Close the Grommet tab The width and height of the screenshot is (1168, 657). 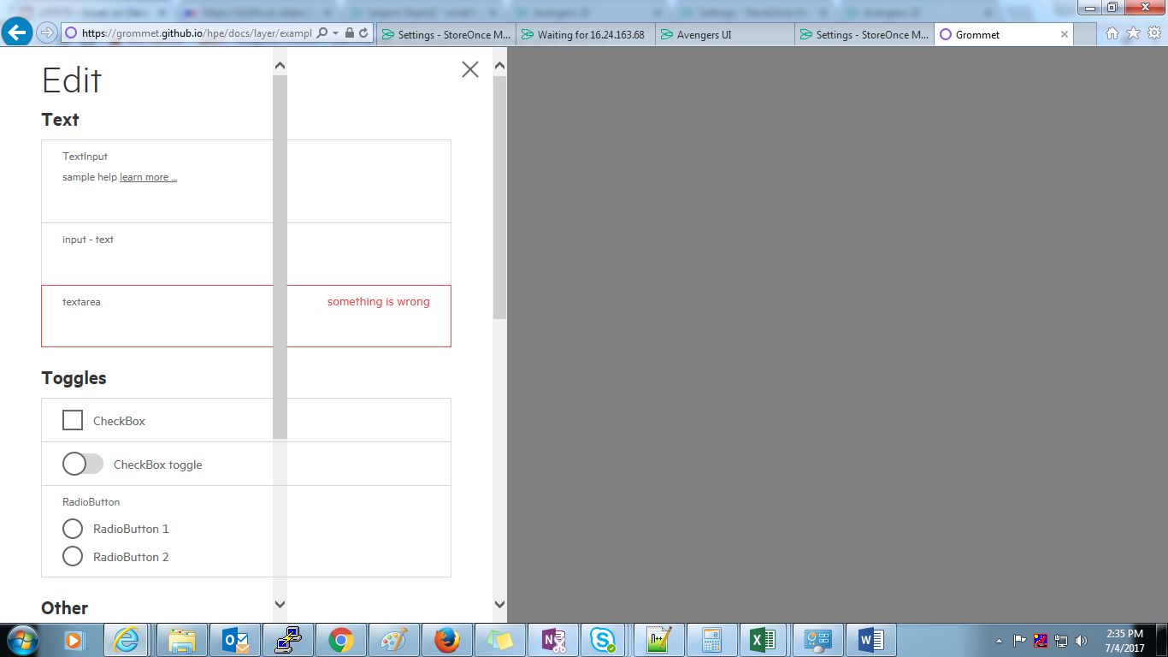point(1065,35)
